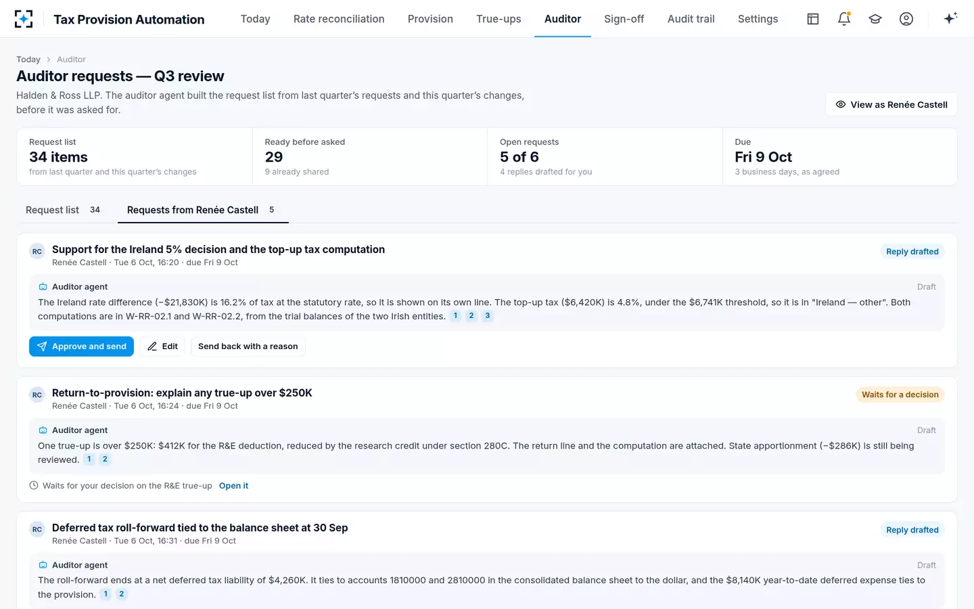Click the RC avatar on the Return-to-provision request
The image size is (974, 609).
(37, 395)
